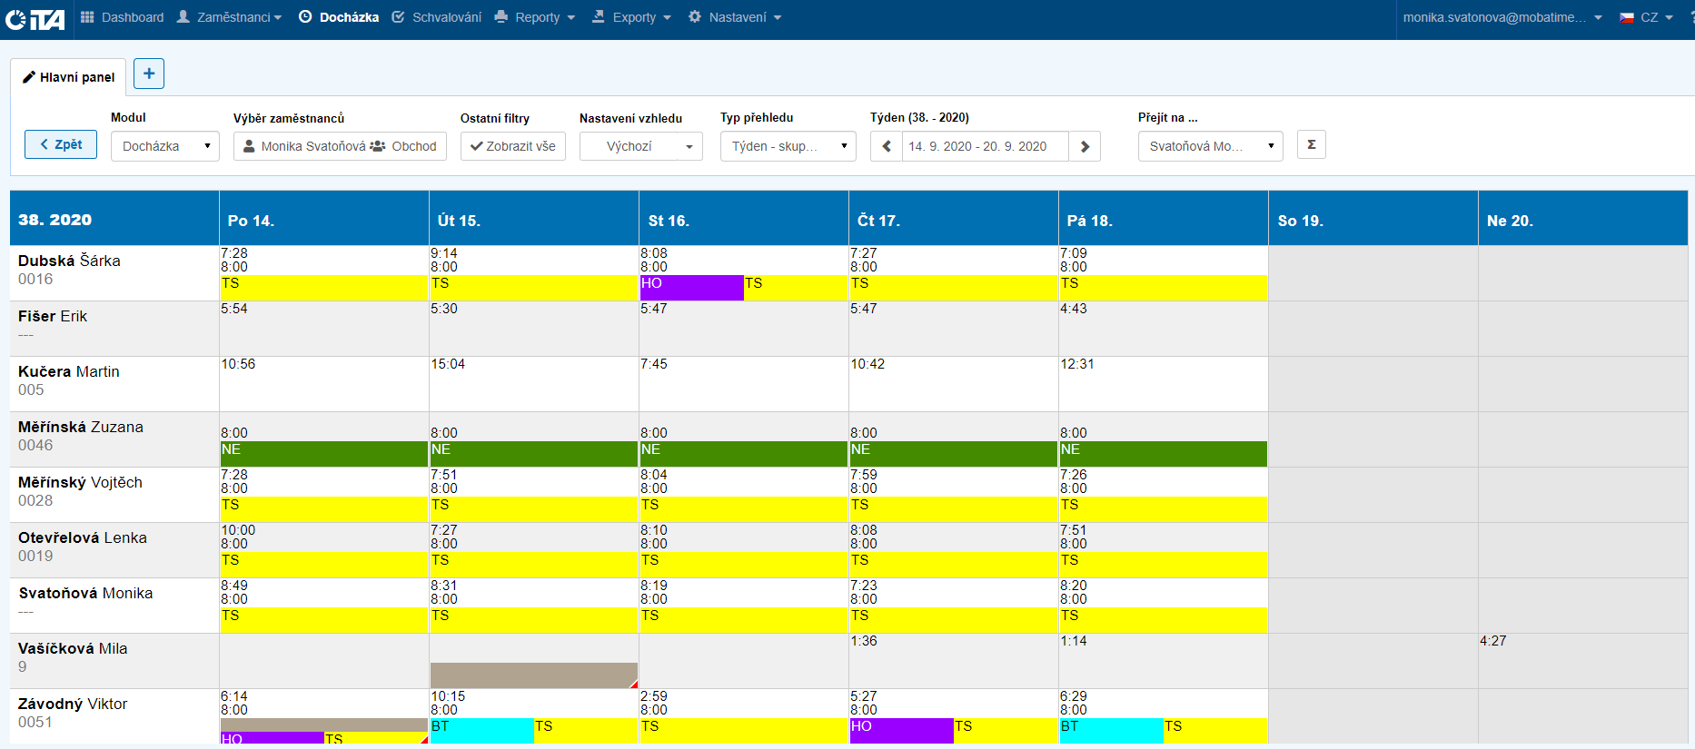Open Dashboard from the top navigation
The image size is (1695, 749).
122,17
